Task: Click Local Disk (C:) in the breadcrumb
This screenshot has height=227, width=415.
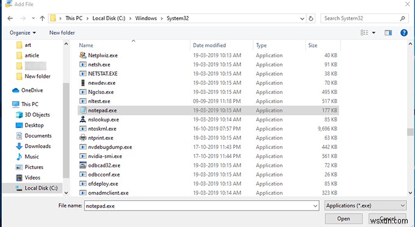Action: pos(109,18)
